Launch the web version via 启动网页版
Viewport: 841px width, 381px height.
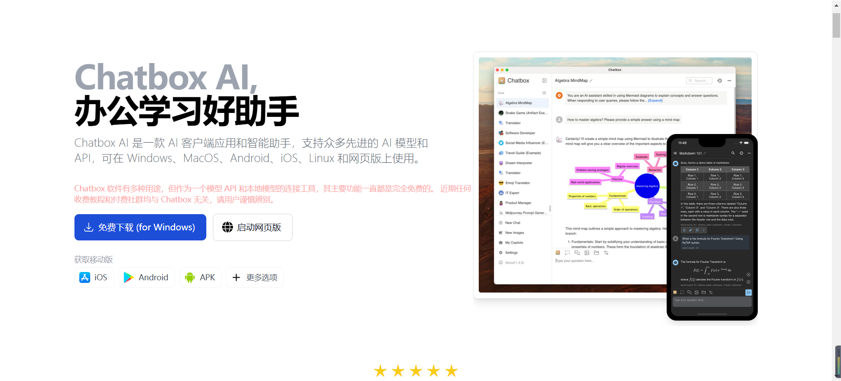(253, 227)
